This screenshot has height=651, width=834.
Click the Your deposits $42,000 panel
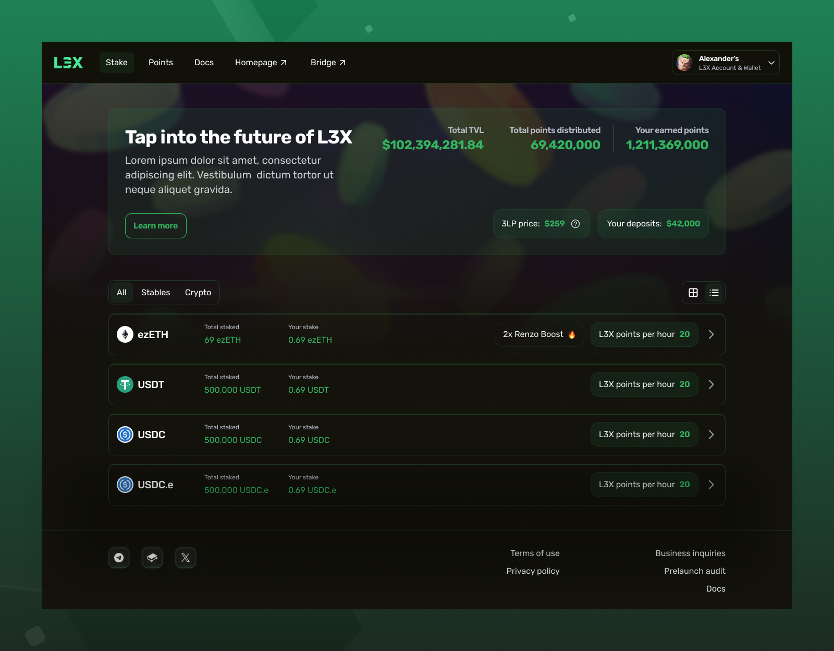653,224
